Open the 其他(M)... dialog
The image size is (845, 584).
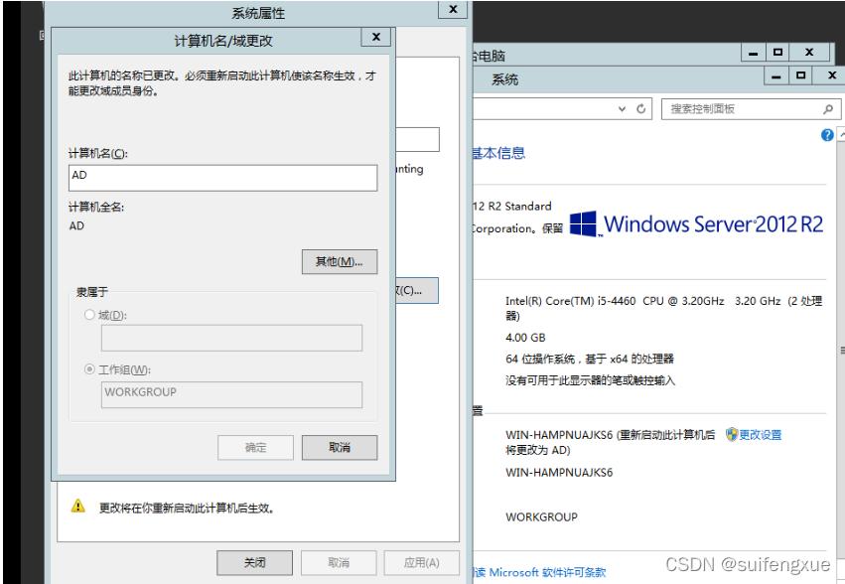click(338, 261)
